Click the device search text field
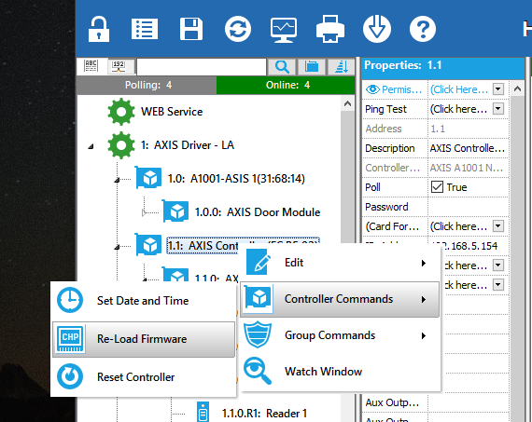The height and width of the screenshot is (422, 532). [x=202, y=67]
